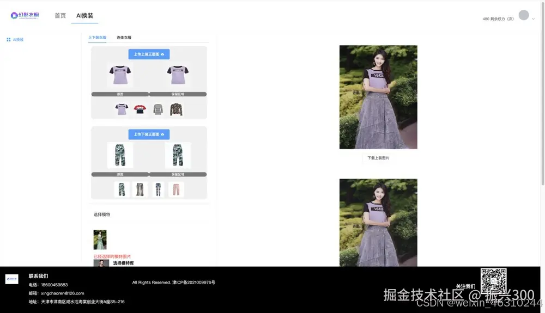545x313 pixels.
Task: Choose the floral dark jacket sample
Action: 176,109
